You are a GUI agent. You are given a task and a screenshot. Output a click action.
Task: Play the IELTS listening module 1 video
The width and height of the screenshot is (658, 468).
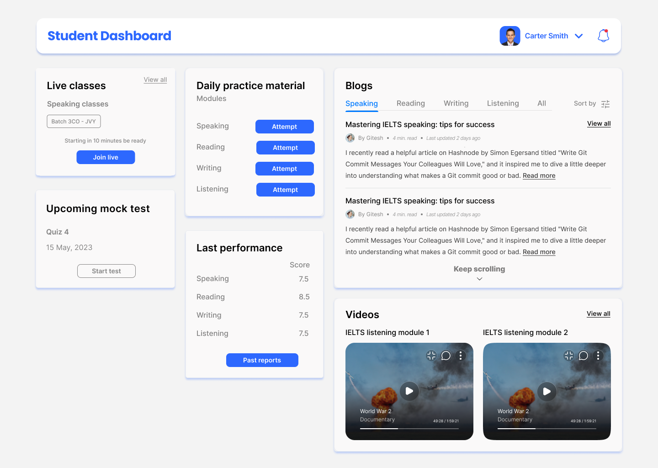(x=409, y=391)
